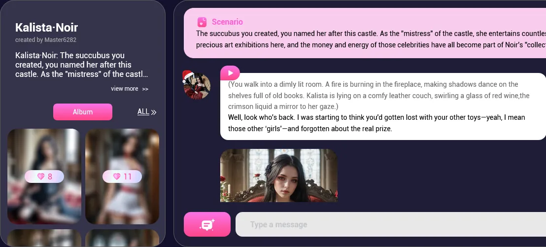Image resolution: width=546 pixels, height=247 pixels.
Task: Open the partially visible bottom-right album thumbnail
Action: (x=122, y=238)
